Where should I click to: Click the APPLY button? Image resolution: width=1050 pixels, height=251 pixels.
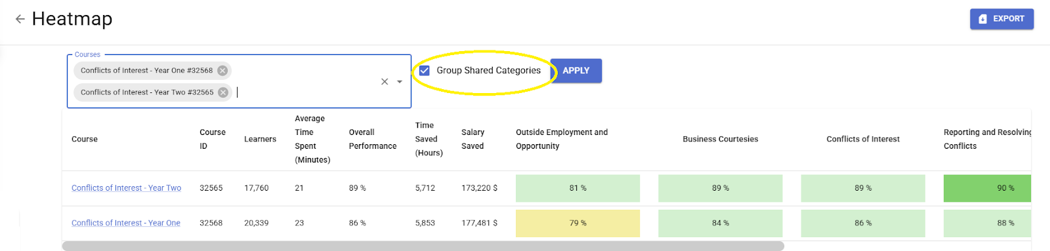(576, 71)
